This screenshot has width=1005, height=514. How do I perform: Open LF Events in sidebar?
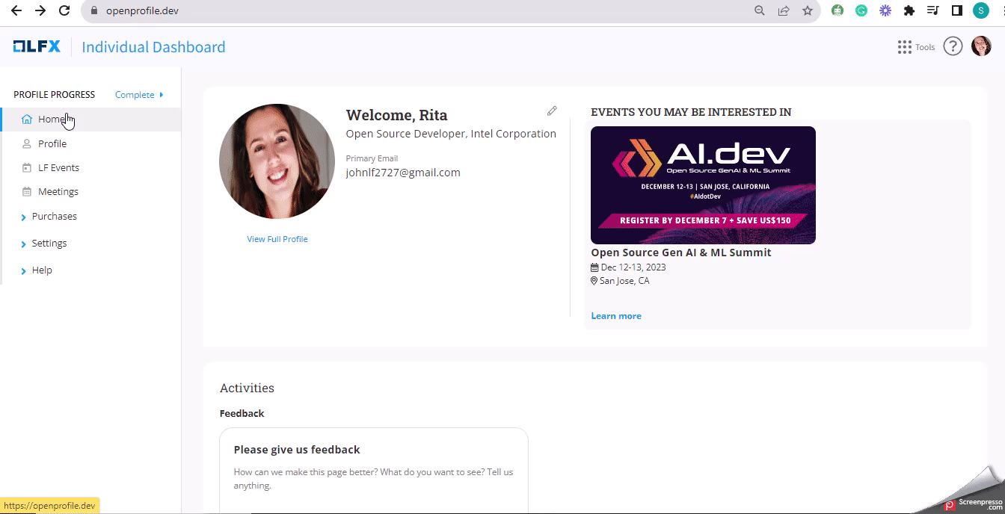pyautogui.click(x=58, y=168)
